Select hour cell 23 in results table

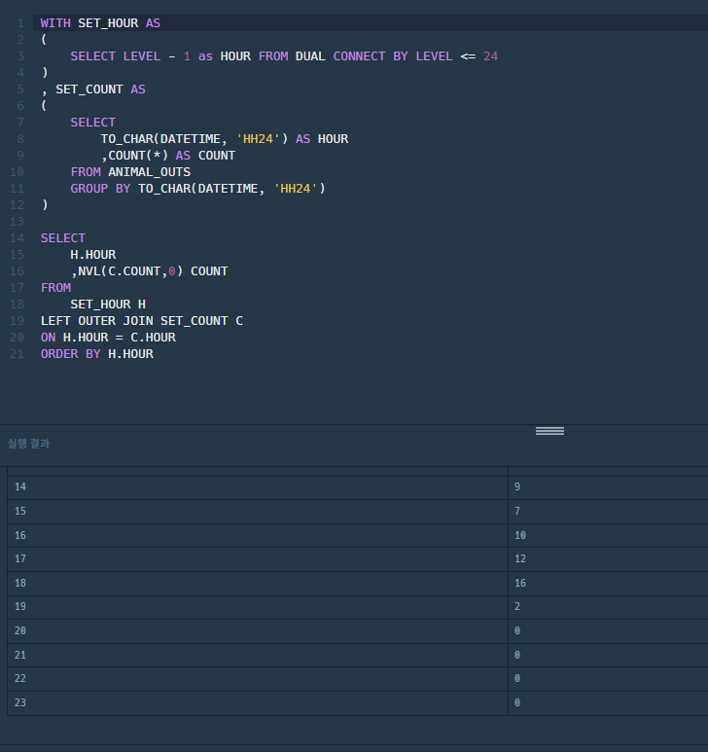pyautogui.click(x=258, y=703)
